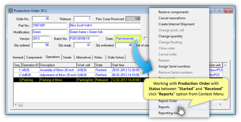
Task: Close the Production Order window
Action: (228, 11)
